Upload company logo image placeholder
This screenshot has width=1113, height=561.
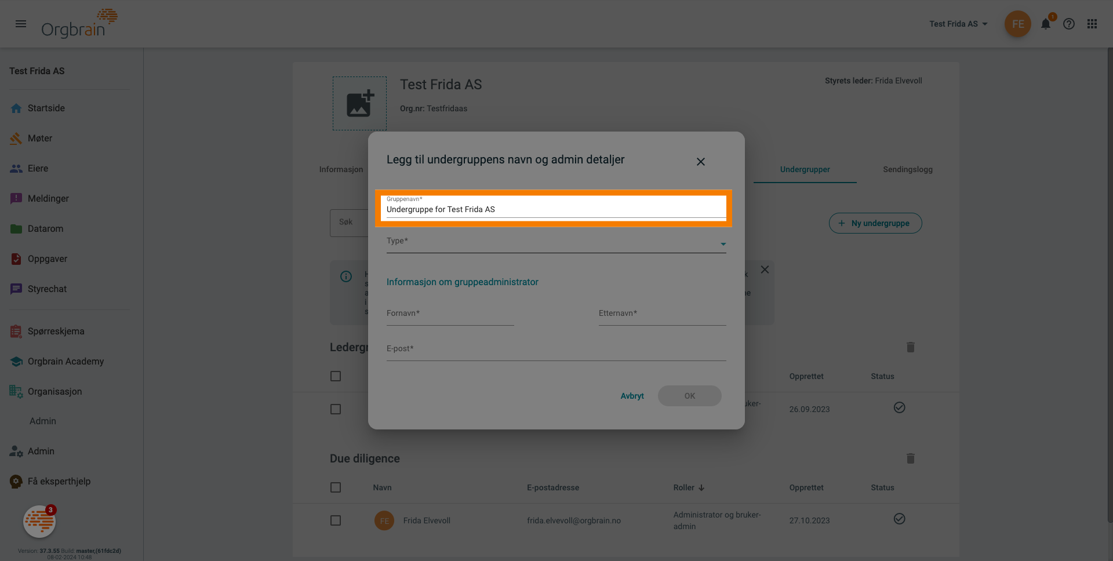click(359, 103)
